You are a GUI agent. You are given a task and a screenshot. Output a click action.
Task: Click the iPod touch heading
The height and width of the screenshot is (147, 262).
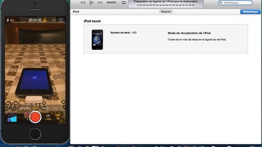[x=92, y=21]
